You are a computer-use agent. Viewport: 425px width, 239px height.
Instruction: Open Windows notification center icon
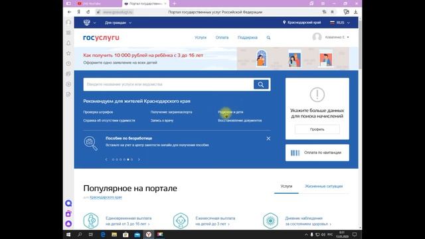(354, 234)
